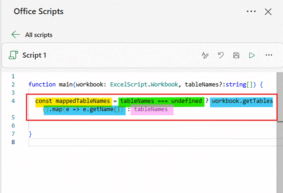Click the rename script pencil icon
This screenshot has width=283, height=193.
click(205, 55)
